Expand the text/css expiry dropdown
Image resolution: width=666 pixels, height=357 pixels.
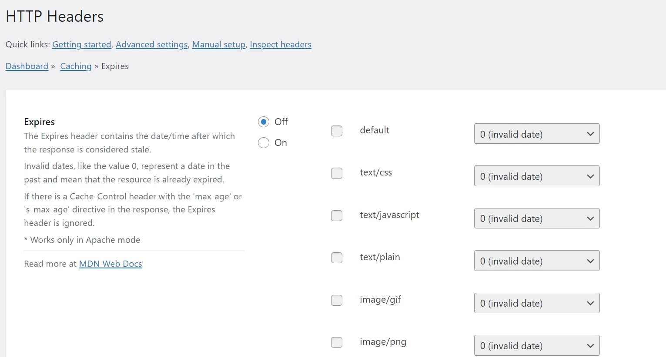[x=537, y=176]
